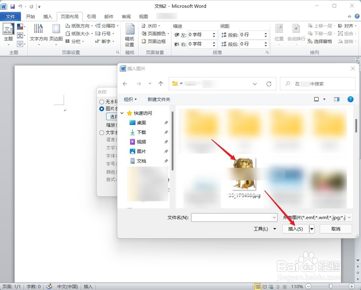Select the 图片 (Pictures) item in the sidebar

[x=142, y=151]
